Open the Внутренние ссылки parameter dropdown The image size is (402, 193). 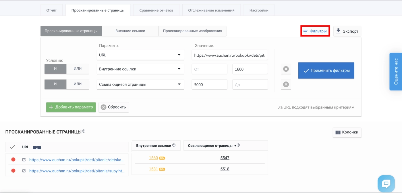(140, 69)
